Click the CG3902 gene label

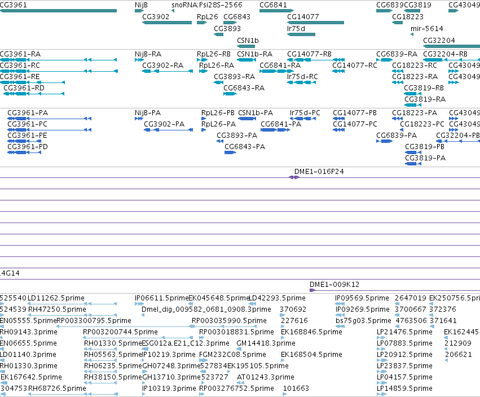[x=156, y=16]
